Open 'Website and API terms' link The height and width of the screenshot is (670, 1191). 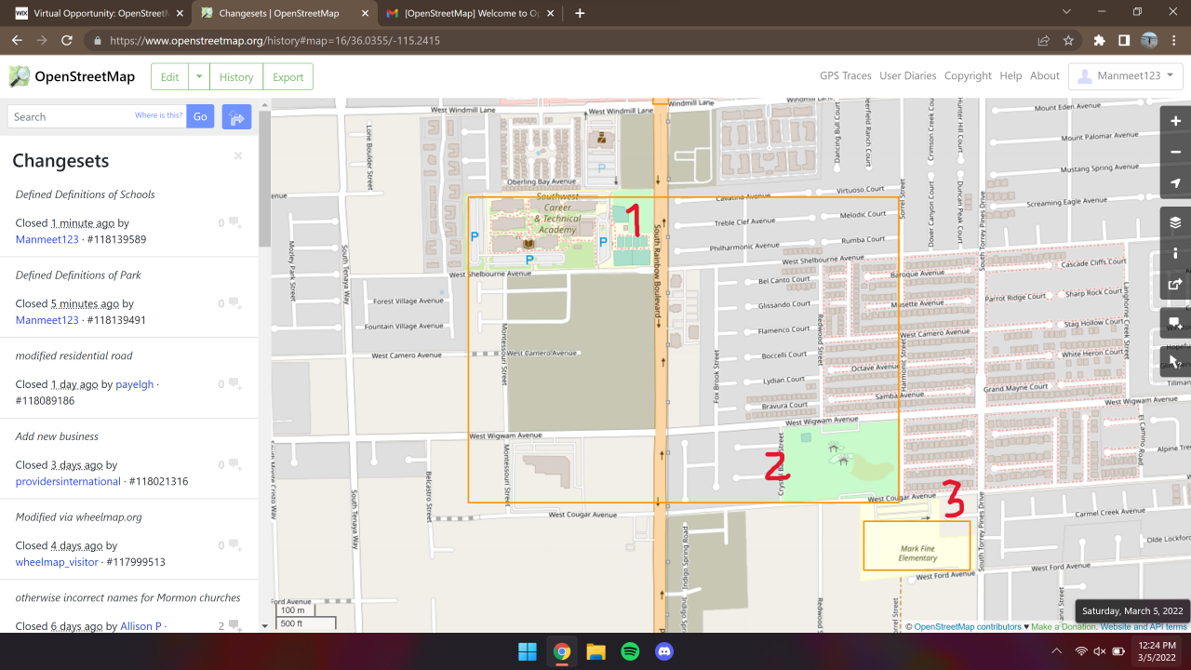coord(1144,627)
